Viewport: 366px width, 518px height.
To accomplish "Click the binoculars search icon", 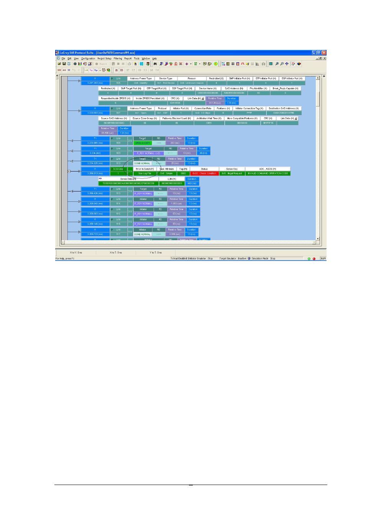I will point(155,64).
